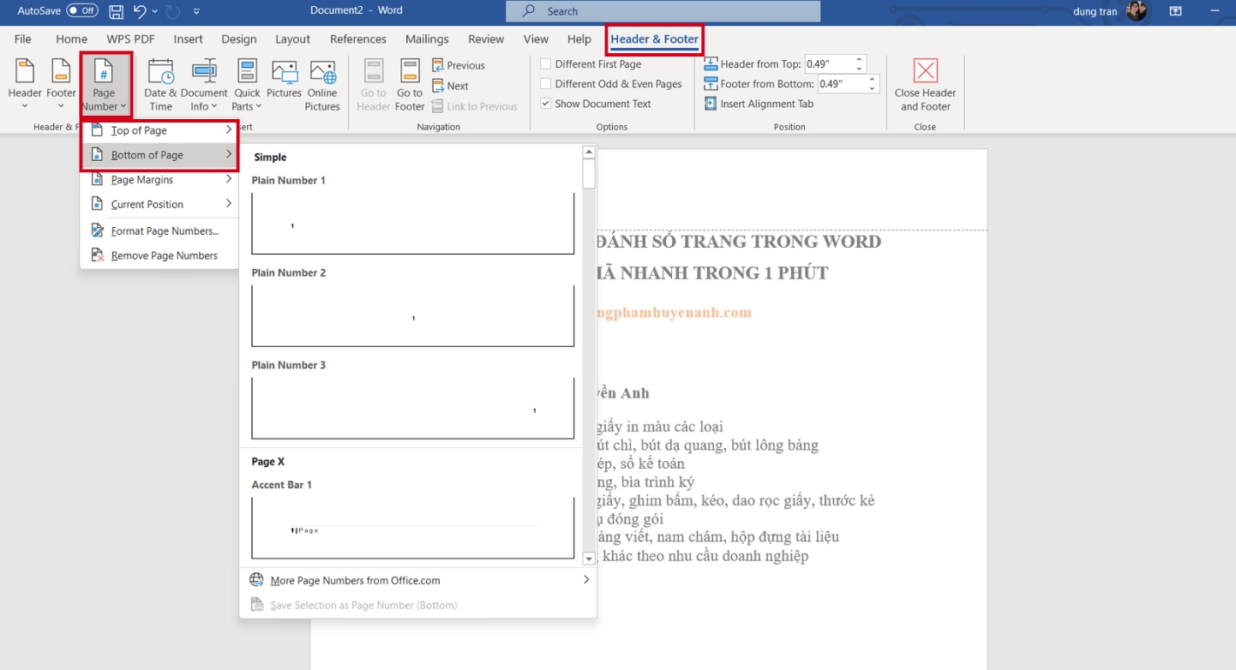Undo the last action
Image resolution: width=1236 pixels, height=670 pixels.
pyautogui.click(x=140, y=11)
